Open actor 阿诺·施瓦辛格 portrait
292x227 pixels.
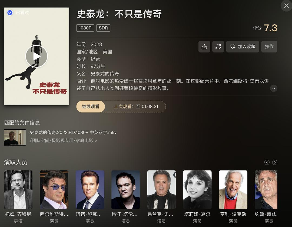tap(90, 190)
